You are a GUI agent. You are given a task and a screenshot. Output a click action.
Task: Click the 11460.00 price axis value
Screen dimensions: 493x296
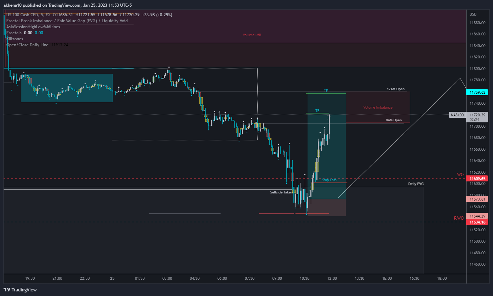click(477, 265)
